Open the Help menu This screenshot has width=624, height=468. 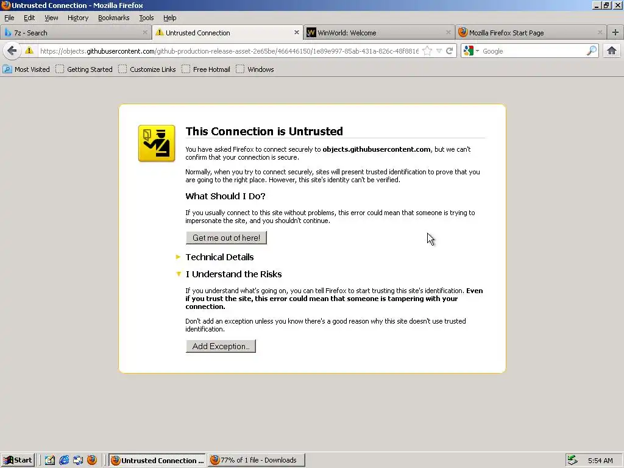pyautogui.click(x=170, y=18)
